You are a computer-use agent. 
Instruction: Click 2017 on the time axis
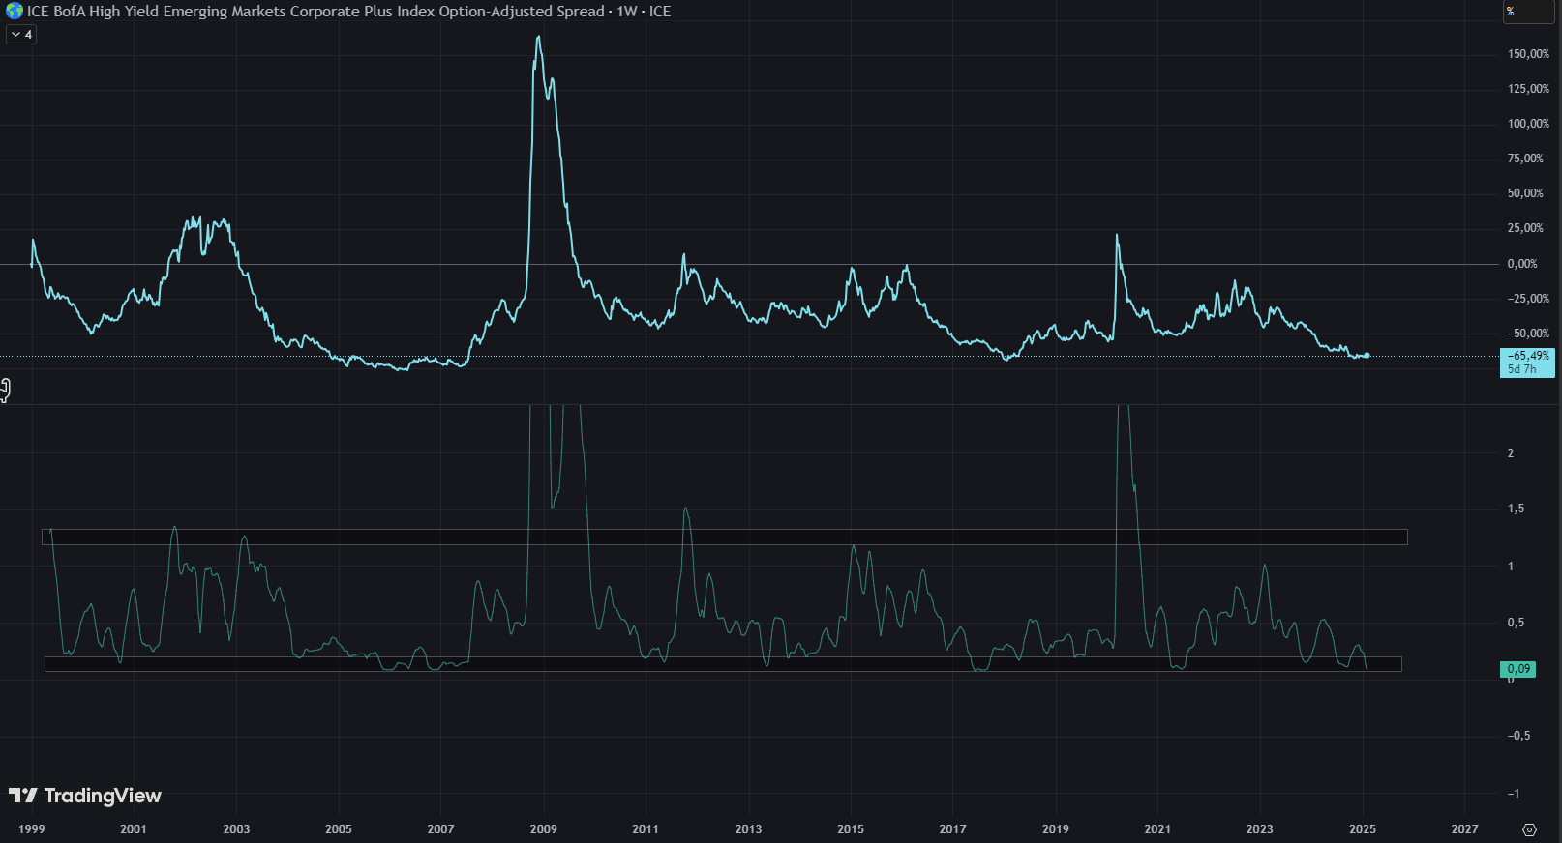[953, 829]
